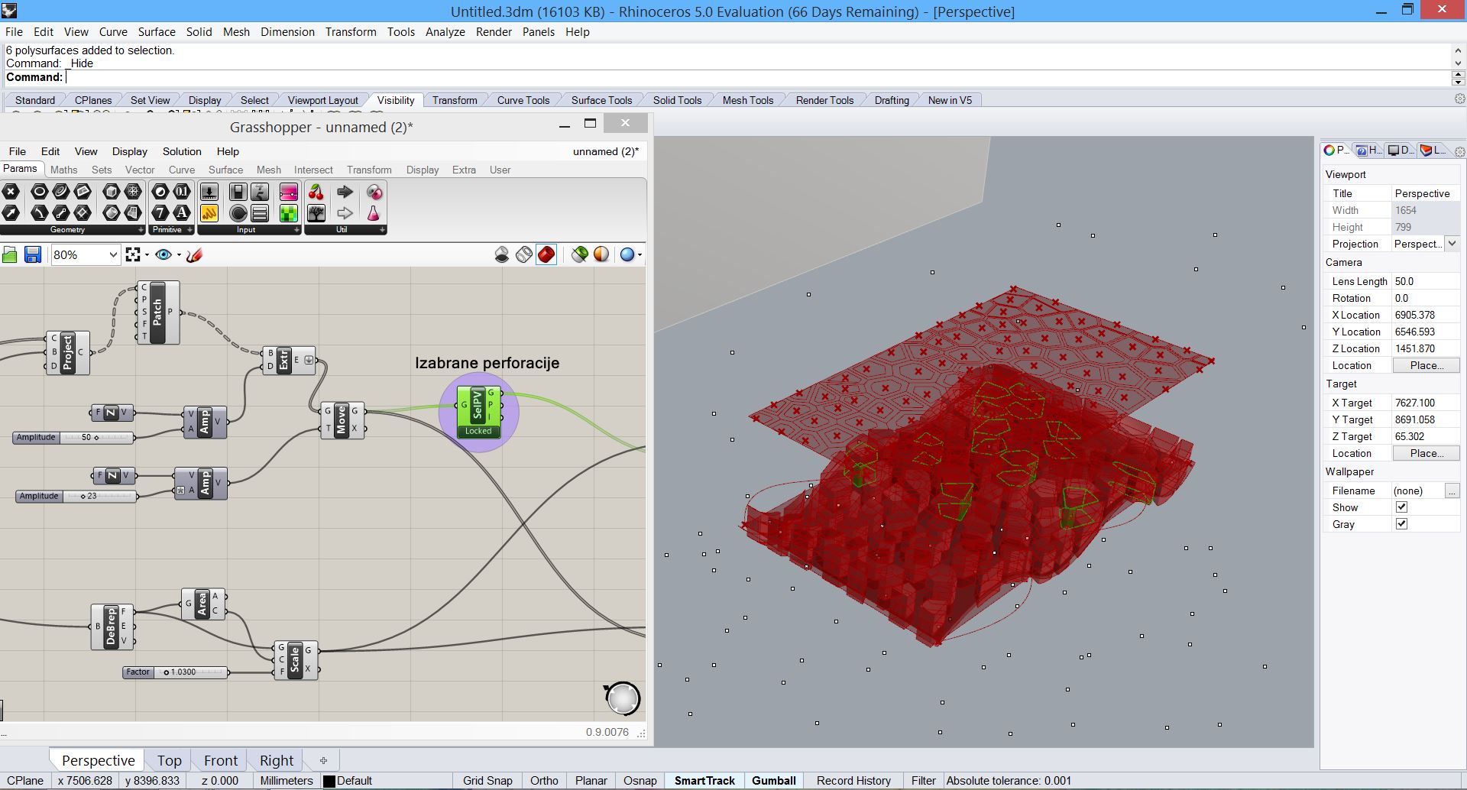Select the tree Param Viewer util icon
This screenshot has height=790, width=1467.
click(x=316, y=212)
